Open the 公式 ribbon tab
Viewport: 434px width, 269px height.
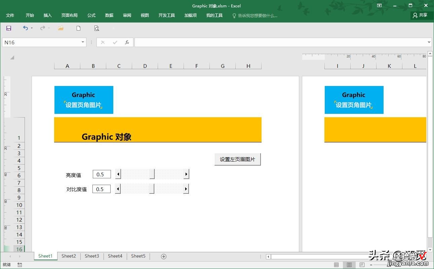[91, 15]
